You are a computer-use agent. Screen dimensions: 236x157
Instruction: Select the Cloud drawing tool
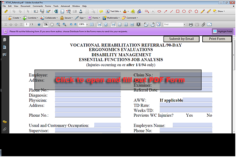[x=159, y=11]
